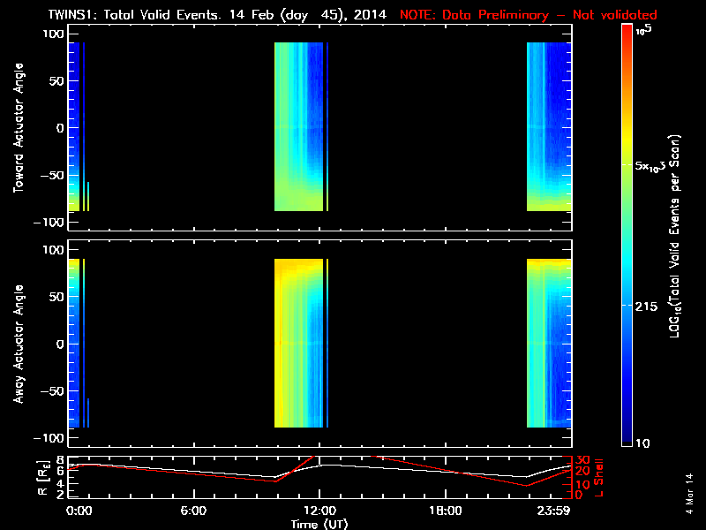The height and width of the screenshot is (530, 706).
Task: Pick the yellow-green color bar region beside 5x10^3
Action: point(627,165)
